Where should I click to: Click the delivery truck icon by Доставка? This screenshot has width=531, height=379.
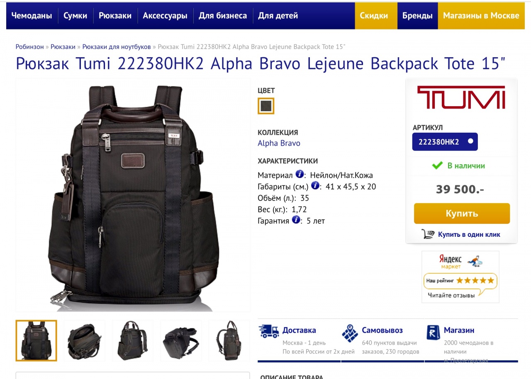[269, 331]
